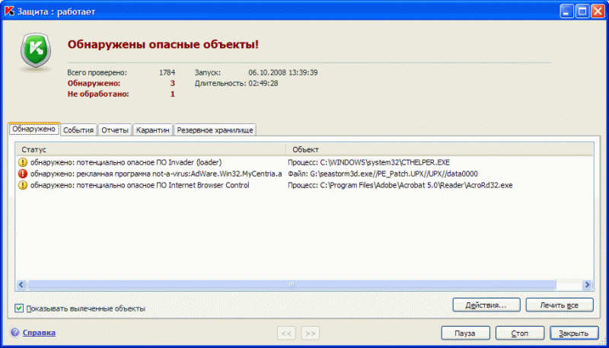Click the Стоп button
609x348 pixels.
point(520,334)
